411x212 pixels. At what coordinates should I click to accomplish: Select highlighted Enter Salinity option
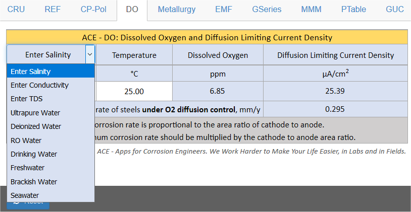pyautogui.click(x=31, y=72)
